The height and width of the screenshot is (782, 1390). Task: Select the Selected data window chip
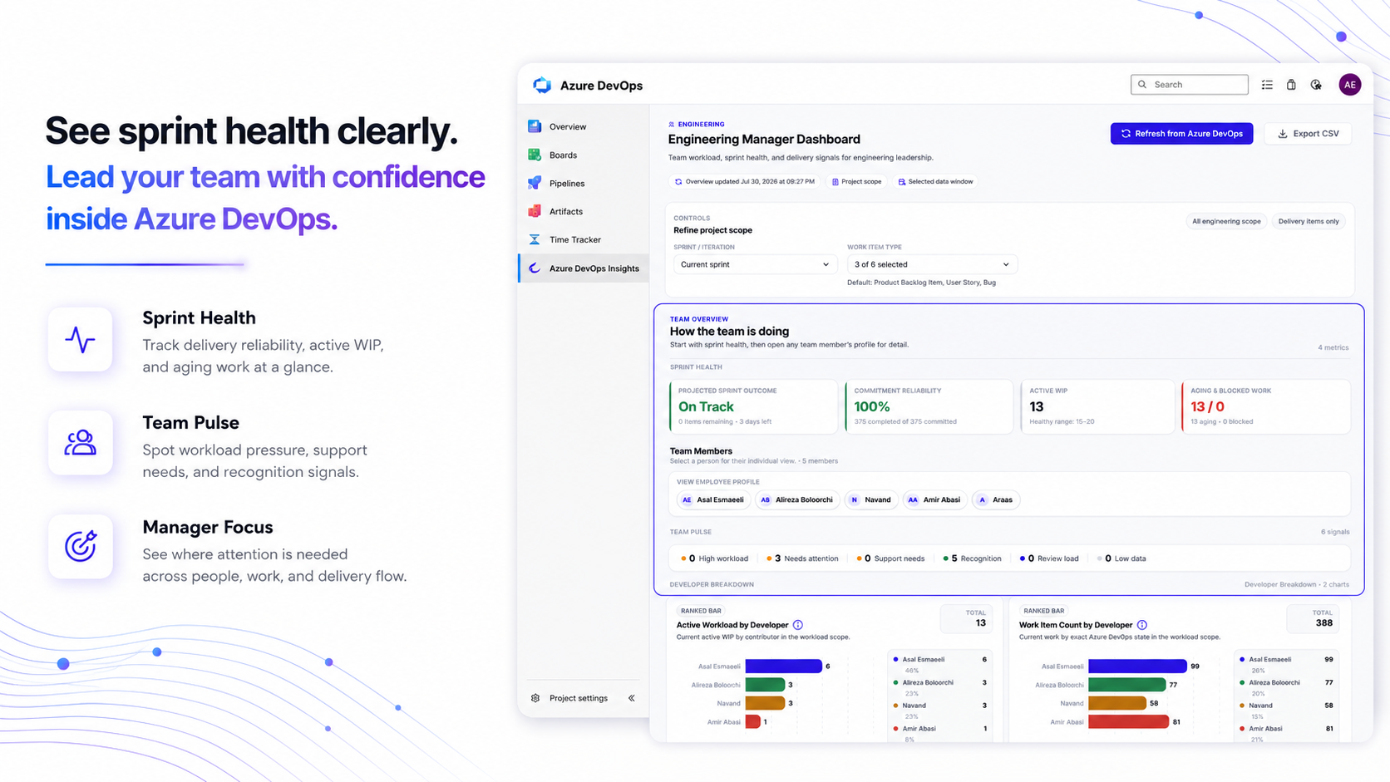[935, 181]
